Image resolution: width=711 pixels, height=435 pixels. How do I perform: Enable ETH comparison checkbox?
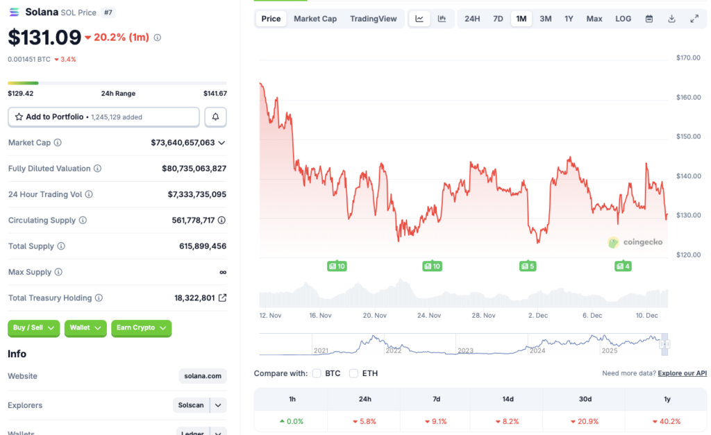click(x=355, y=373)
